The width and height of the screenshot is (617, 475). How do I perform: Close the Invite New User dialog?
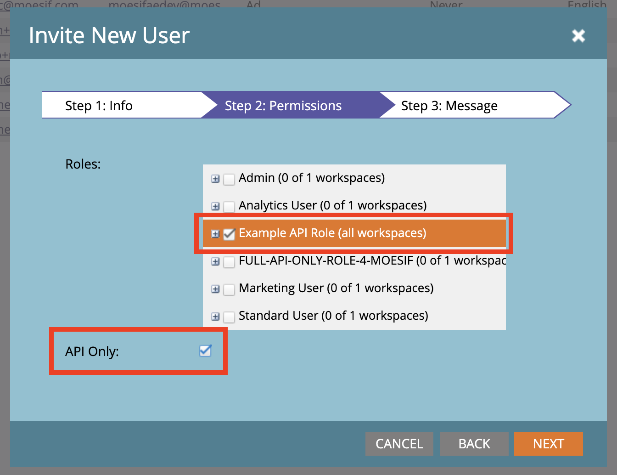coord(578,35)
